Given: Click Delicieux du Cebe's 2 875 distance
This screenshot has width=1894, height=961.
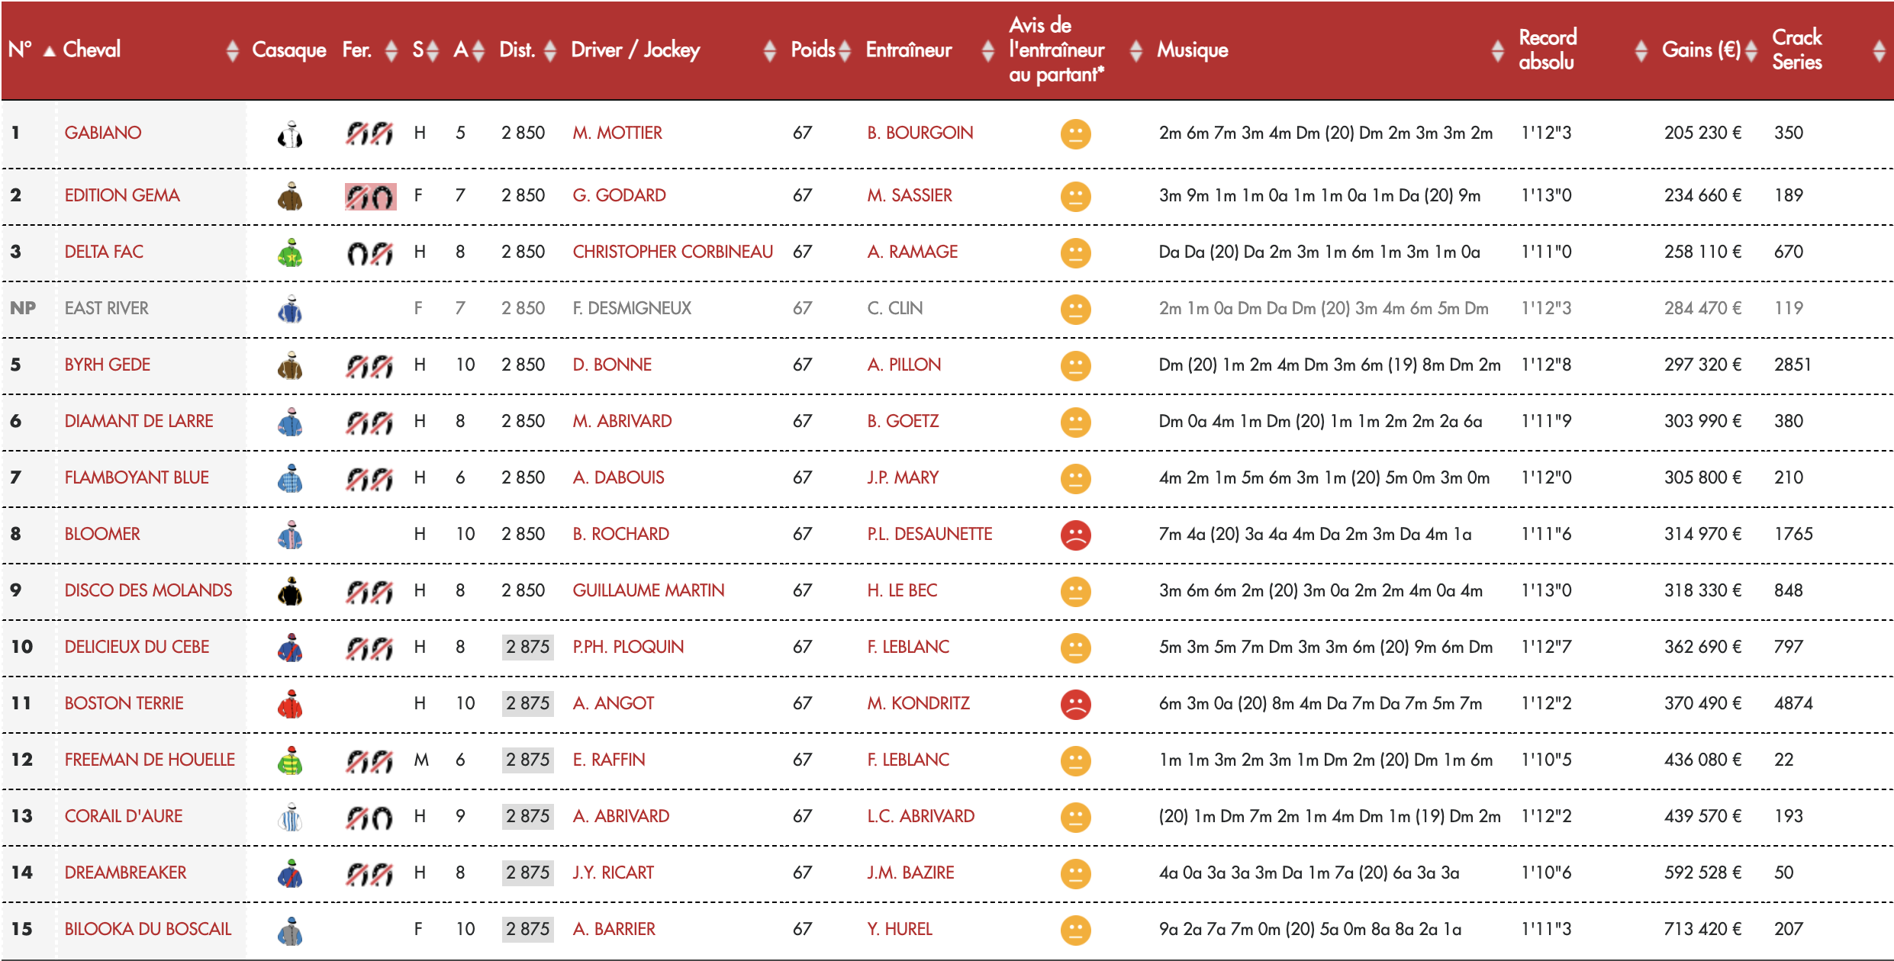Looking at the screenshot, I should tap(527, 647).
